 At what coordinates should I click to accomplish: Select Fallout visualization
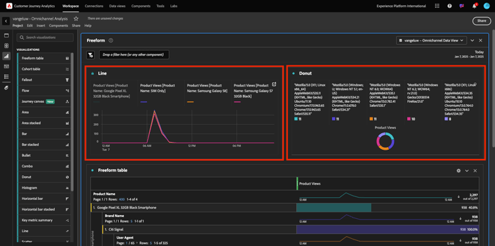pos(44,80)
